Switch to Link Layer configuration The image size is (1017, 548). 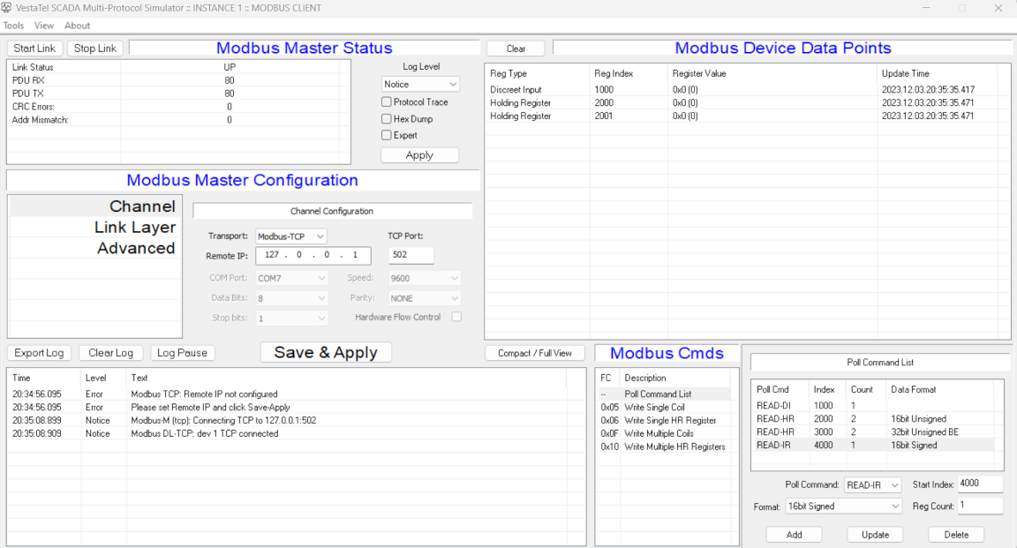pos(134,228)
